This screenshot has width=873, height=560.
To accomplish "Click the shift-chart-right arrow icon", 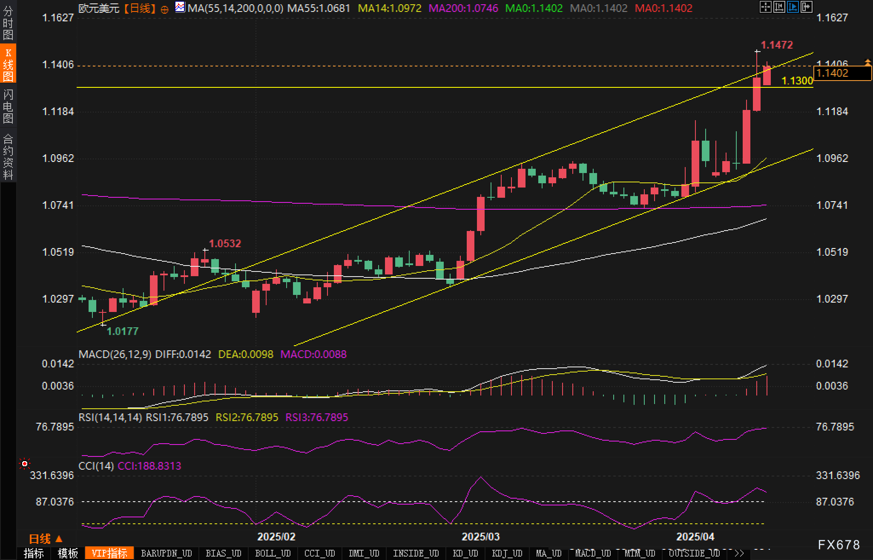I will pos(806,7).
